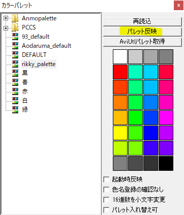184x215 pixels.
Task: Select the 白 palette name
Action: [x=25, y=101]
